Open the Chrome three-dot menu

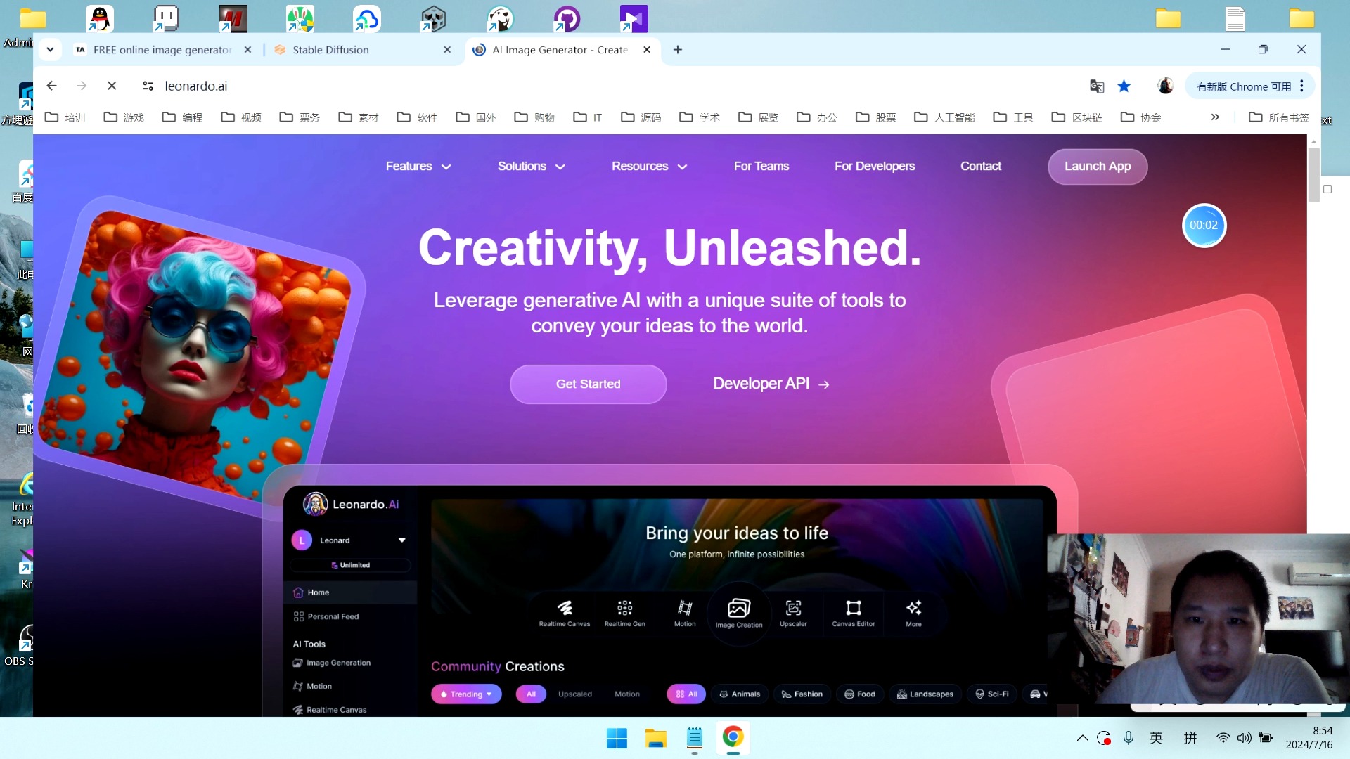(x=1302, y=86)
